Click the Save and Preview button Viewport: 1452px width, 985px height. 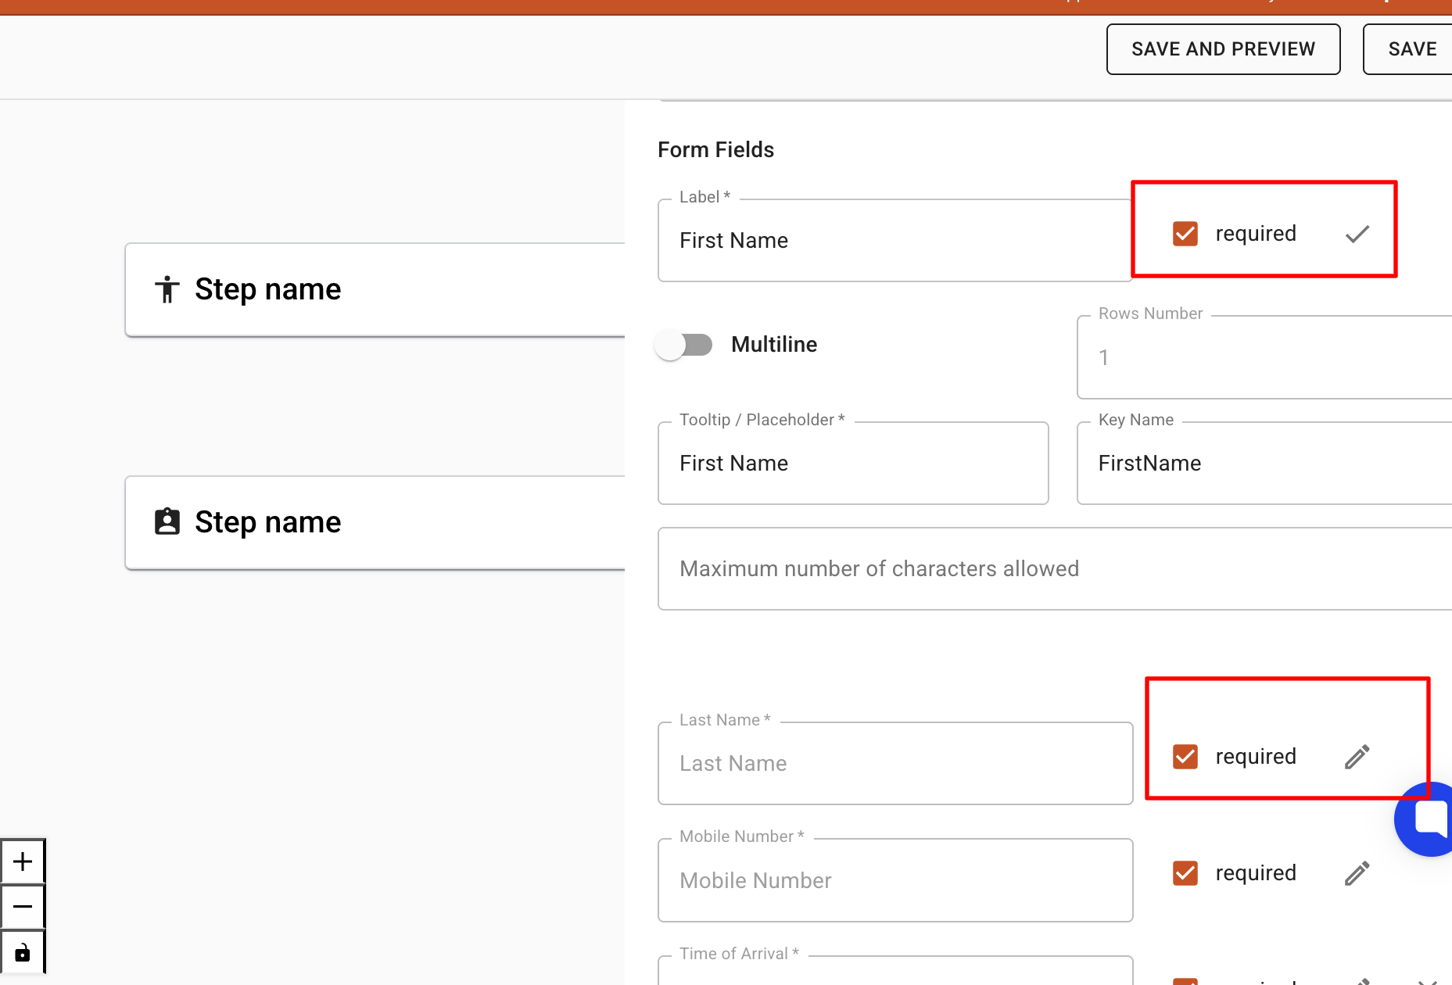tap(1223, 49)
